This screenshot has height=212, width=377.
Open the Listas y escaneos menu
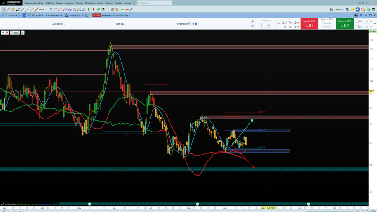(x=65, y=3)
